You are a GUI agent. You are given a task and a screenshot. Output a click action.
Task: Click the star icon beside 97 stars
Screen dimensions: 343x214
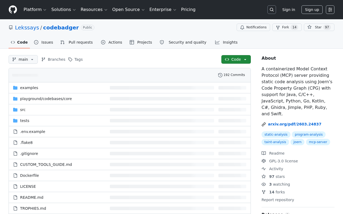click(264, 177)
